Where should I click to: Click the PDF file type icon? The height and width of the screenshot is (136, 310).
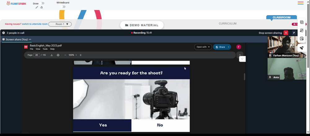26,47
